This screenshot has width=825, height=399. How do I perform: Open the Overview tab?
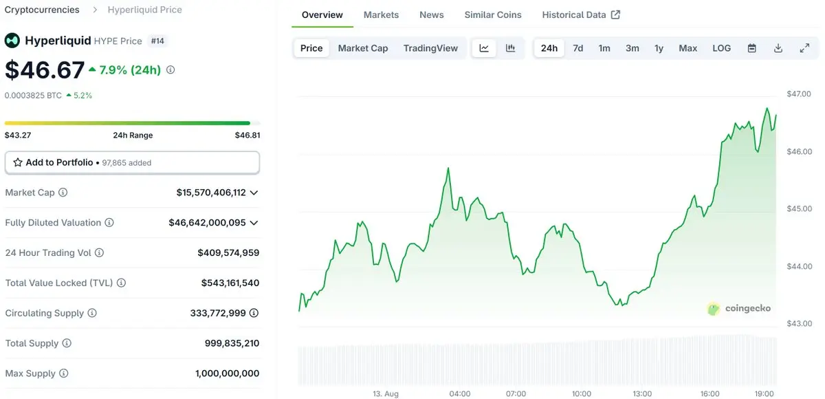[322, 14]
